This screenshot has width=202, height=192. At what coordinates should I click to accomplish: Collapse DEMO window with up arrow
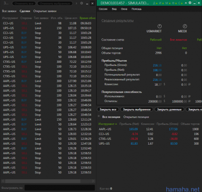coord(186,3)
